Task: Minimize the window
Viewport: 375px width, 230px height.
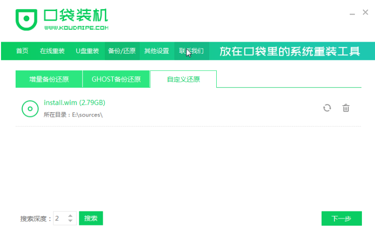Action: coord(352,13)
